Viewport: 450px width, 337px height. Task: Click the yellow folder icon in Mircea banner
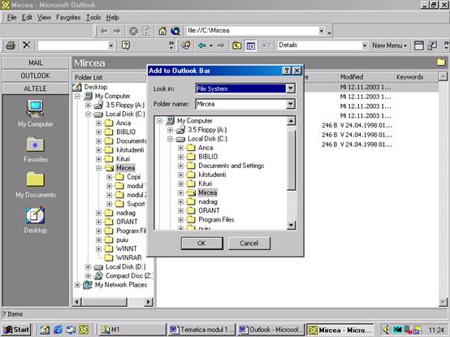(x=441, y=62)
